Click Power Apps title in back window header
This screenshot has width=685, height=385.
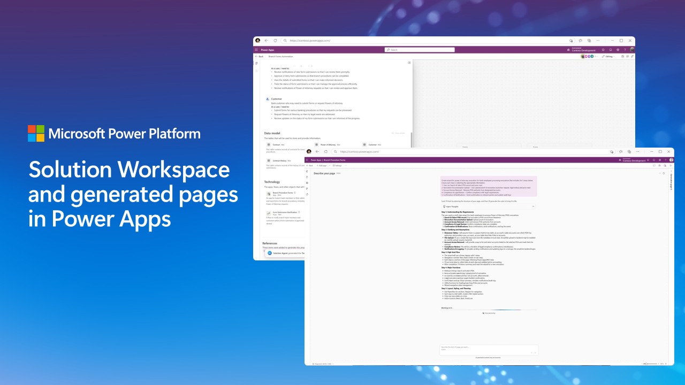(x=268, y=50)
